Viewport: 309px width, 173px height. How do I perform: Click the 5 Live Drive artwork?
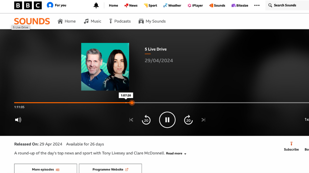pos(105,67)
